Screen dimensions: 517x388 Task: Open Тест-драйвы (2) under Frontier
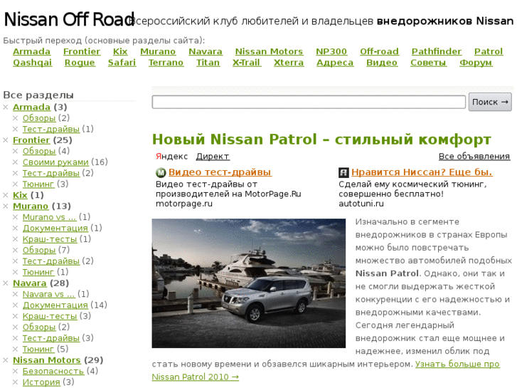tap(51, 173)
